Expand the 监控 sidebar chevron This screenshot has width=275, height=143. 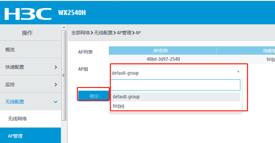coord(56,84)
